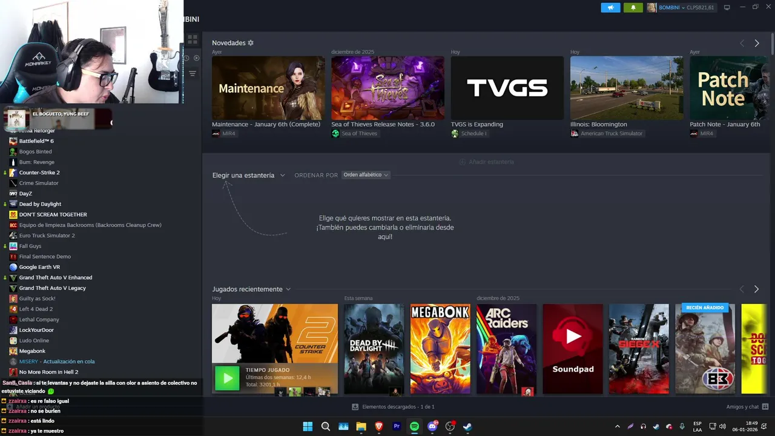The width and height of the screenshot is (775, 436).
Task: Show ready-to-play games filter icon
Action: (x=196, y=58)
